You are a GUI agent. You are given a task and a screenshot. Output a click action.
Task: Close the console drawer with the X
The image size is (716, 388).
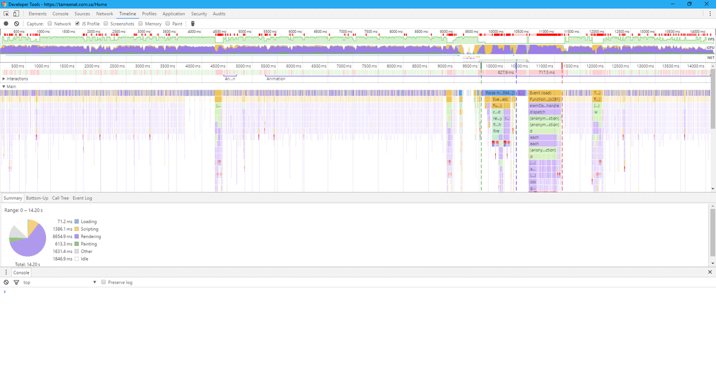click(x=709, y=272)
